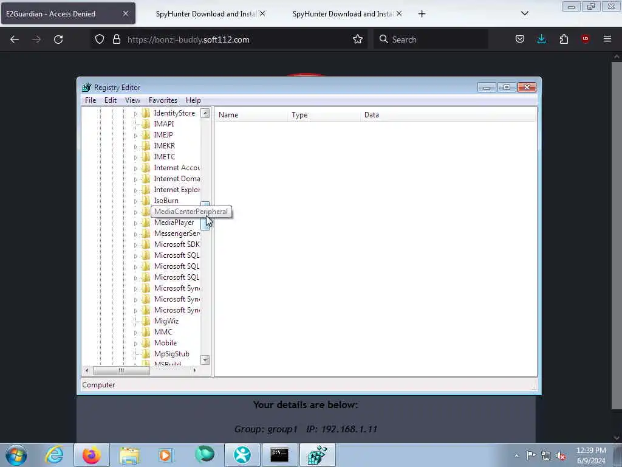622x467 pixels.
Task: Click tree horizontal scrollbar left arrow
Action: [86, 370]
